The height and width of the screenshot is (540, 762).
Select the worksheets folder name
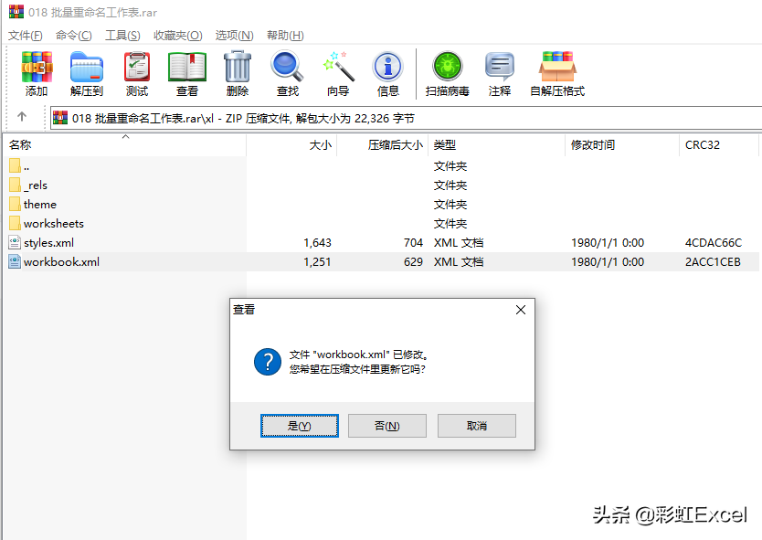[x=54, y=224]
